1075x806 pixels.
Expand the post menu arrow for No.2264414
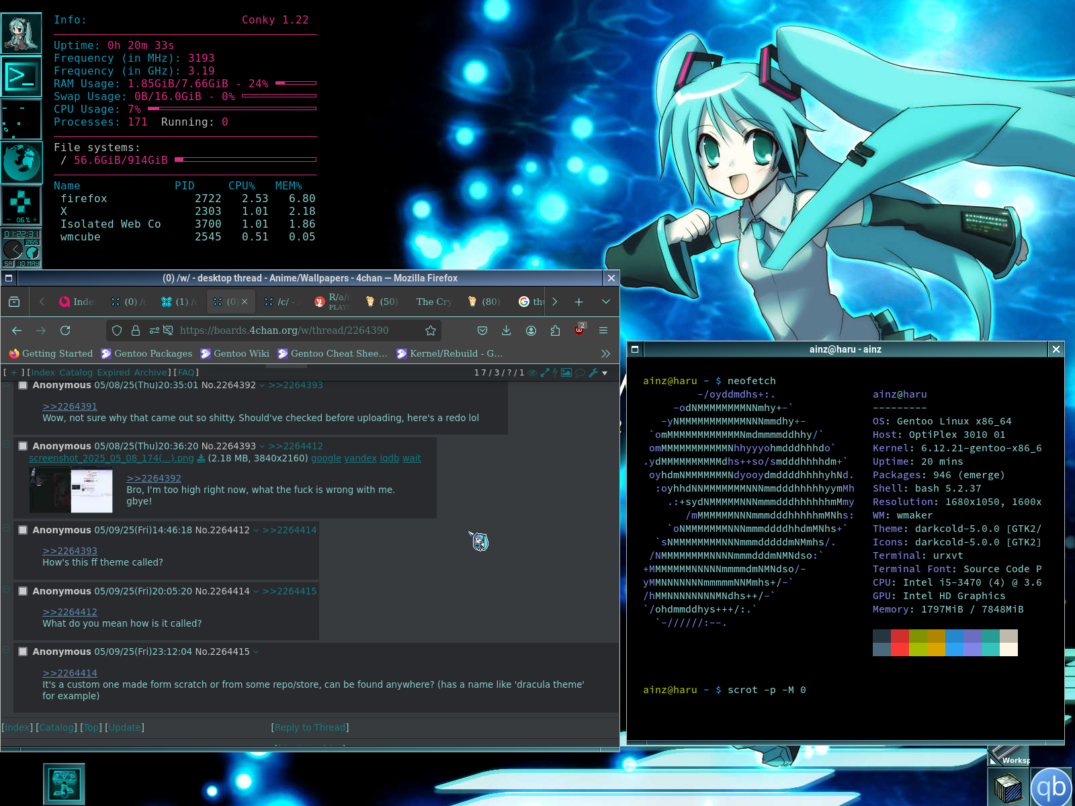255,591
